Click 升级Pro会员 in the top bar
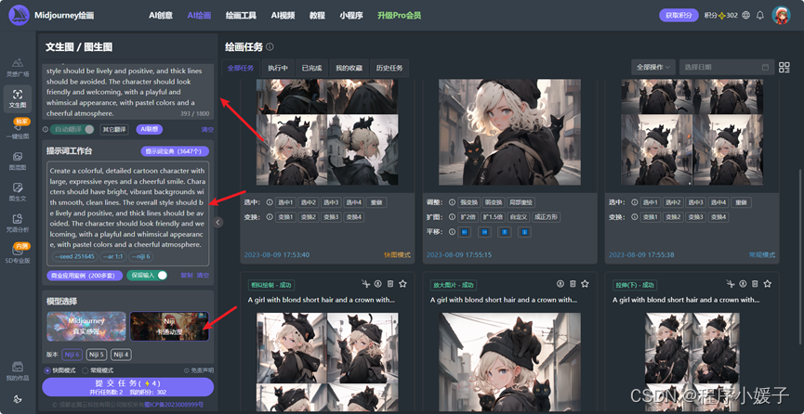Image resolution: width=804 pixels, height=414 pixels. pos(399,16)
